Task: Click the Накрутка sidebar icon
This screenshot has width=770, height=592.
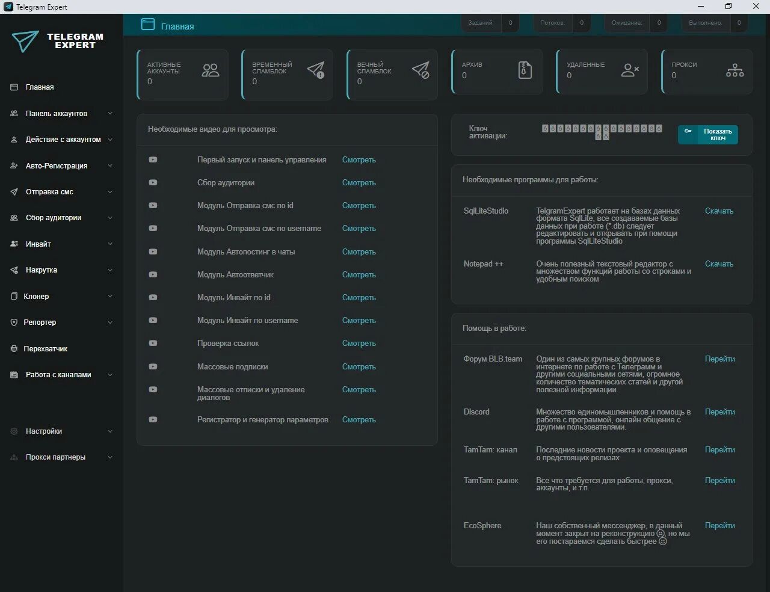Action: (14, 270)
